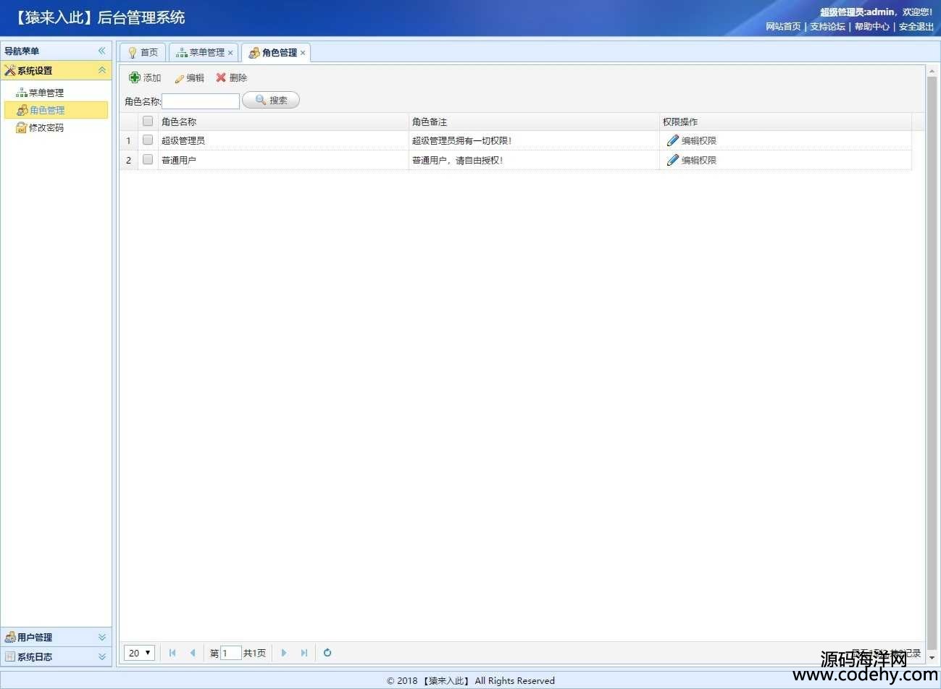Click the 角色名称 search input field
The width and height of the screenshot is (941, 689).
coord(201,101)
